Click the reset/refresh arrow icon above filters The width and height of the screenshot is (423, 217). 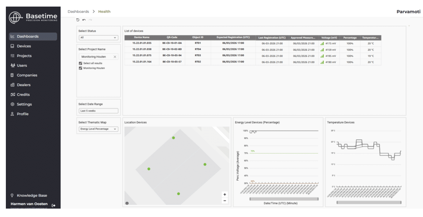coord(78,20)
